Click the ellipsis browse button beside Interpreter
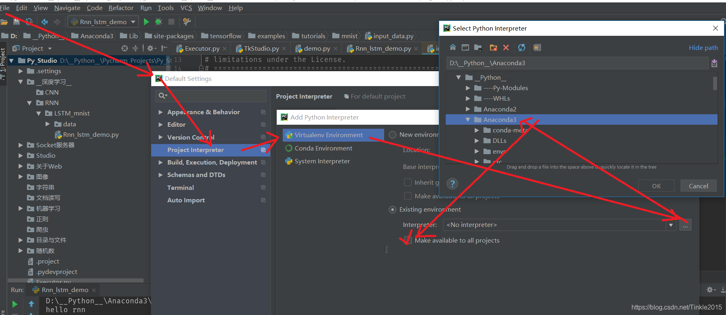726x315 pixels. pos(685,225)
